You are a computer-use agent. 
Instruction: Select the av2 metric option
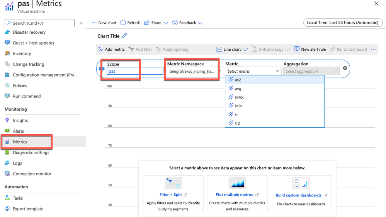coord(275,80)
